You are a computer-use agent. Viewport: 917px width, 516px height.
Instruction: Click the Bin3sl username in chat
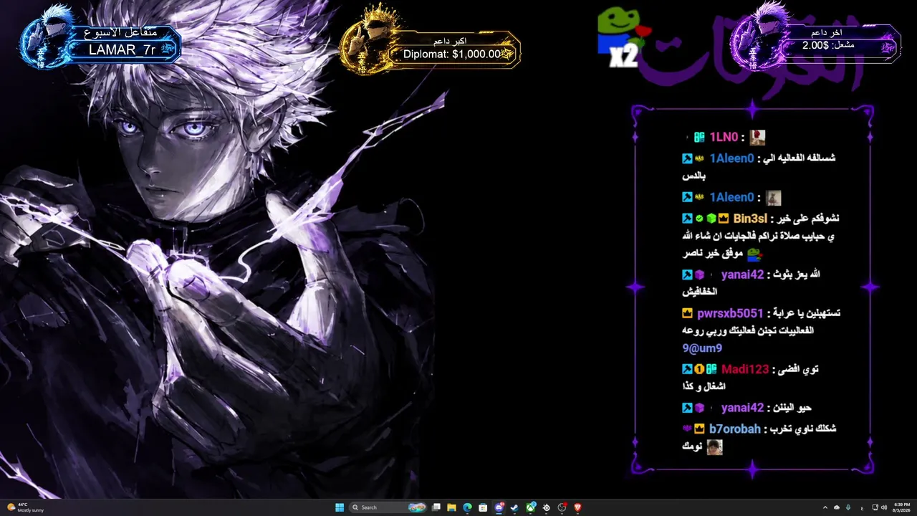point(750,219)
